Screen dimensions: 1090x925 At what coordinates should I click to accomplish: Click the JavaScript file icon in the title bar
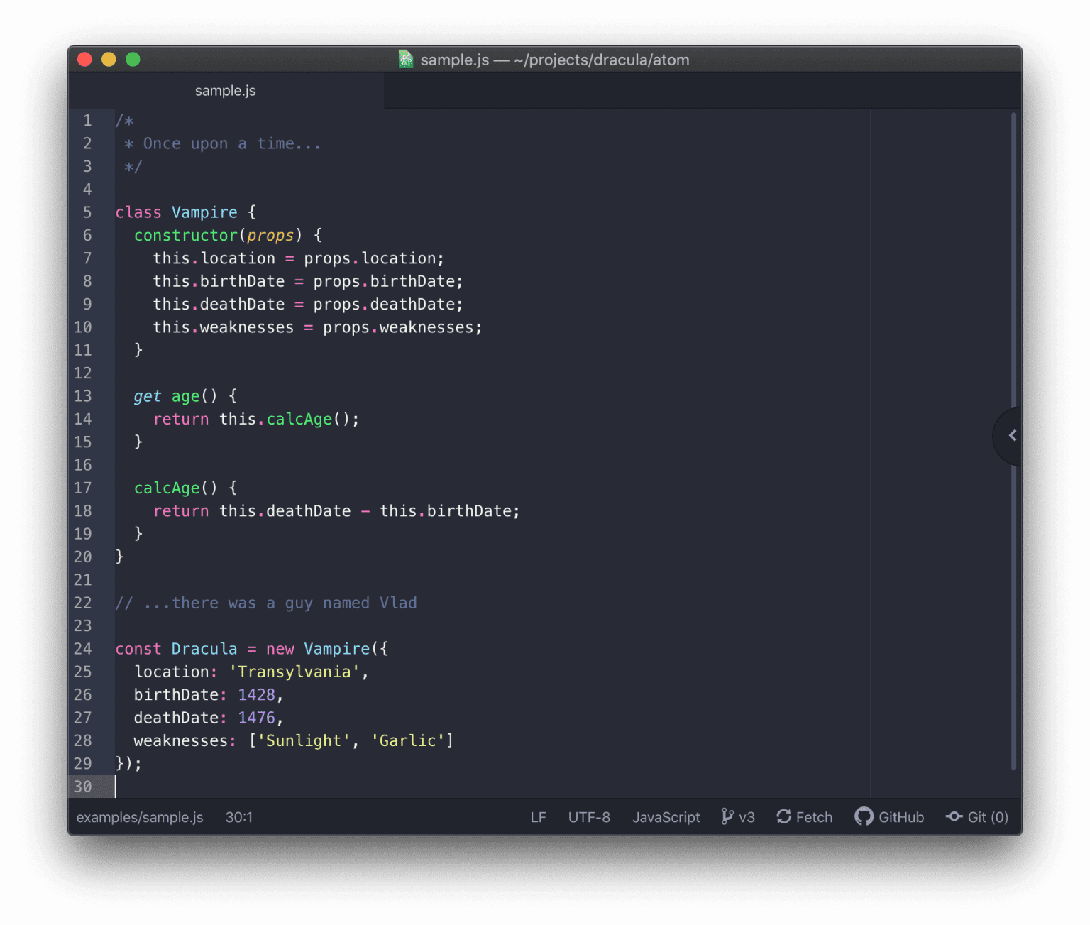click(405, 60)
